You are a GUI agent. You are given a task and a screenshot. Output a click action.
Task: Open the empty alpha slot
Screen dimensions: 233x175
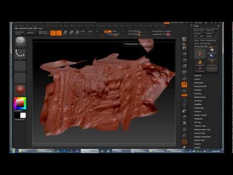[20, 66]
